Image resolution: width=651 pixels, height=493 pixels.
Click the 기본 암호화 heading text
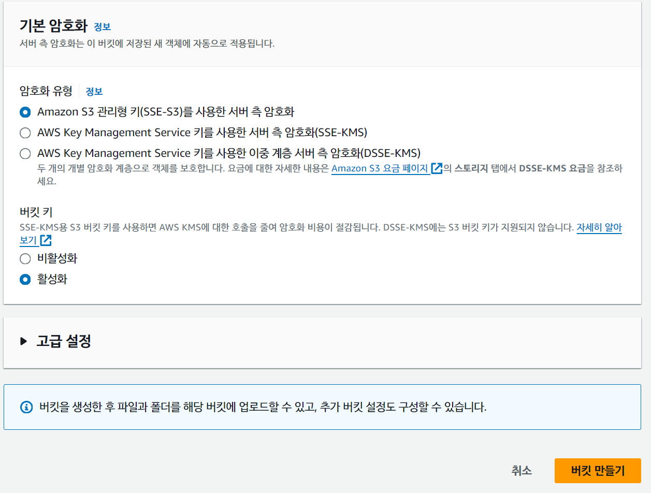point(53,26)
